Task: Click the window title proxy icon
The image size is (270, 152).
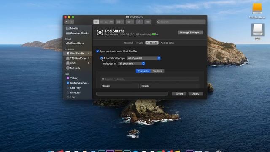Action: (x=127, y=17)
